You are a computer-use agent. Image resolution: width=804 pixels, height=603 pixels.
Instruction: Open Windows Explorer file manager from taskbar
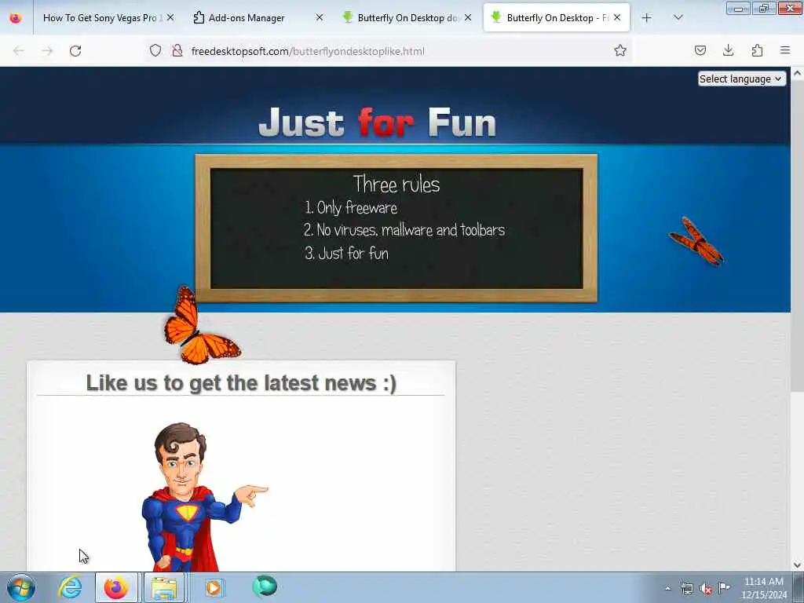coord(163,587)
